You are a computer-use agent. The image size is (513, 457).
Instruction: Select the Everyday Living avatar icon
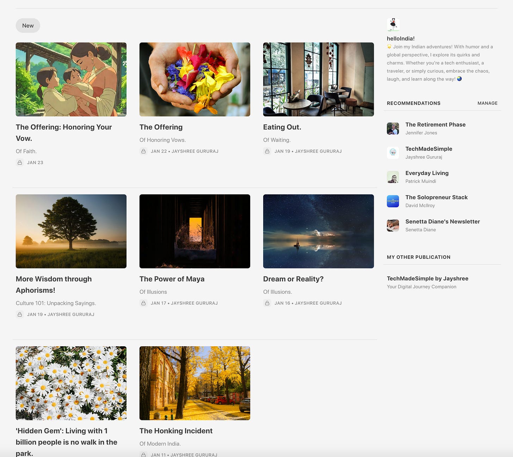[393, 177]
